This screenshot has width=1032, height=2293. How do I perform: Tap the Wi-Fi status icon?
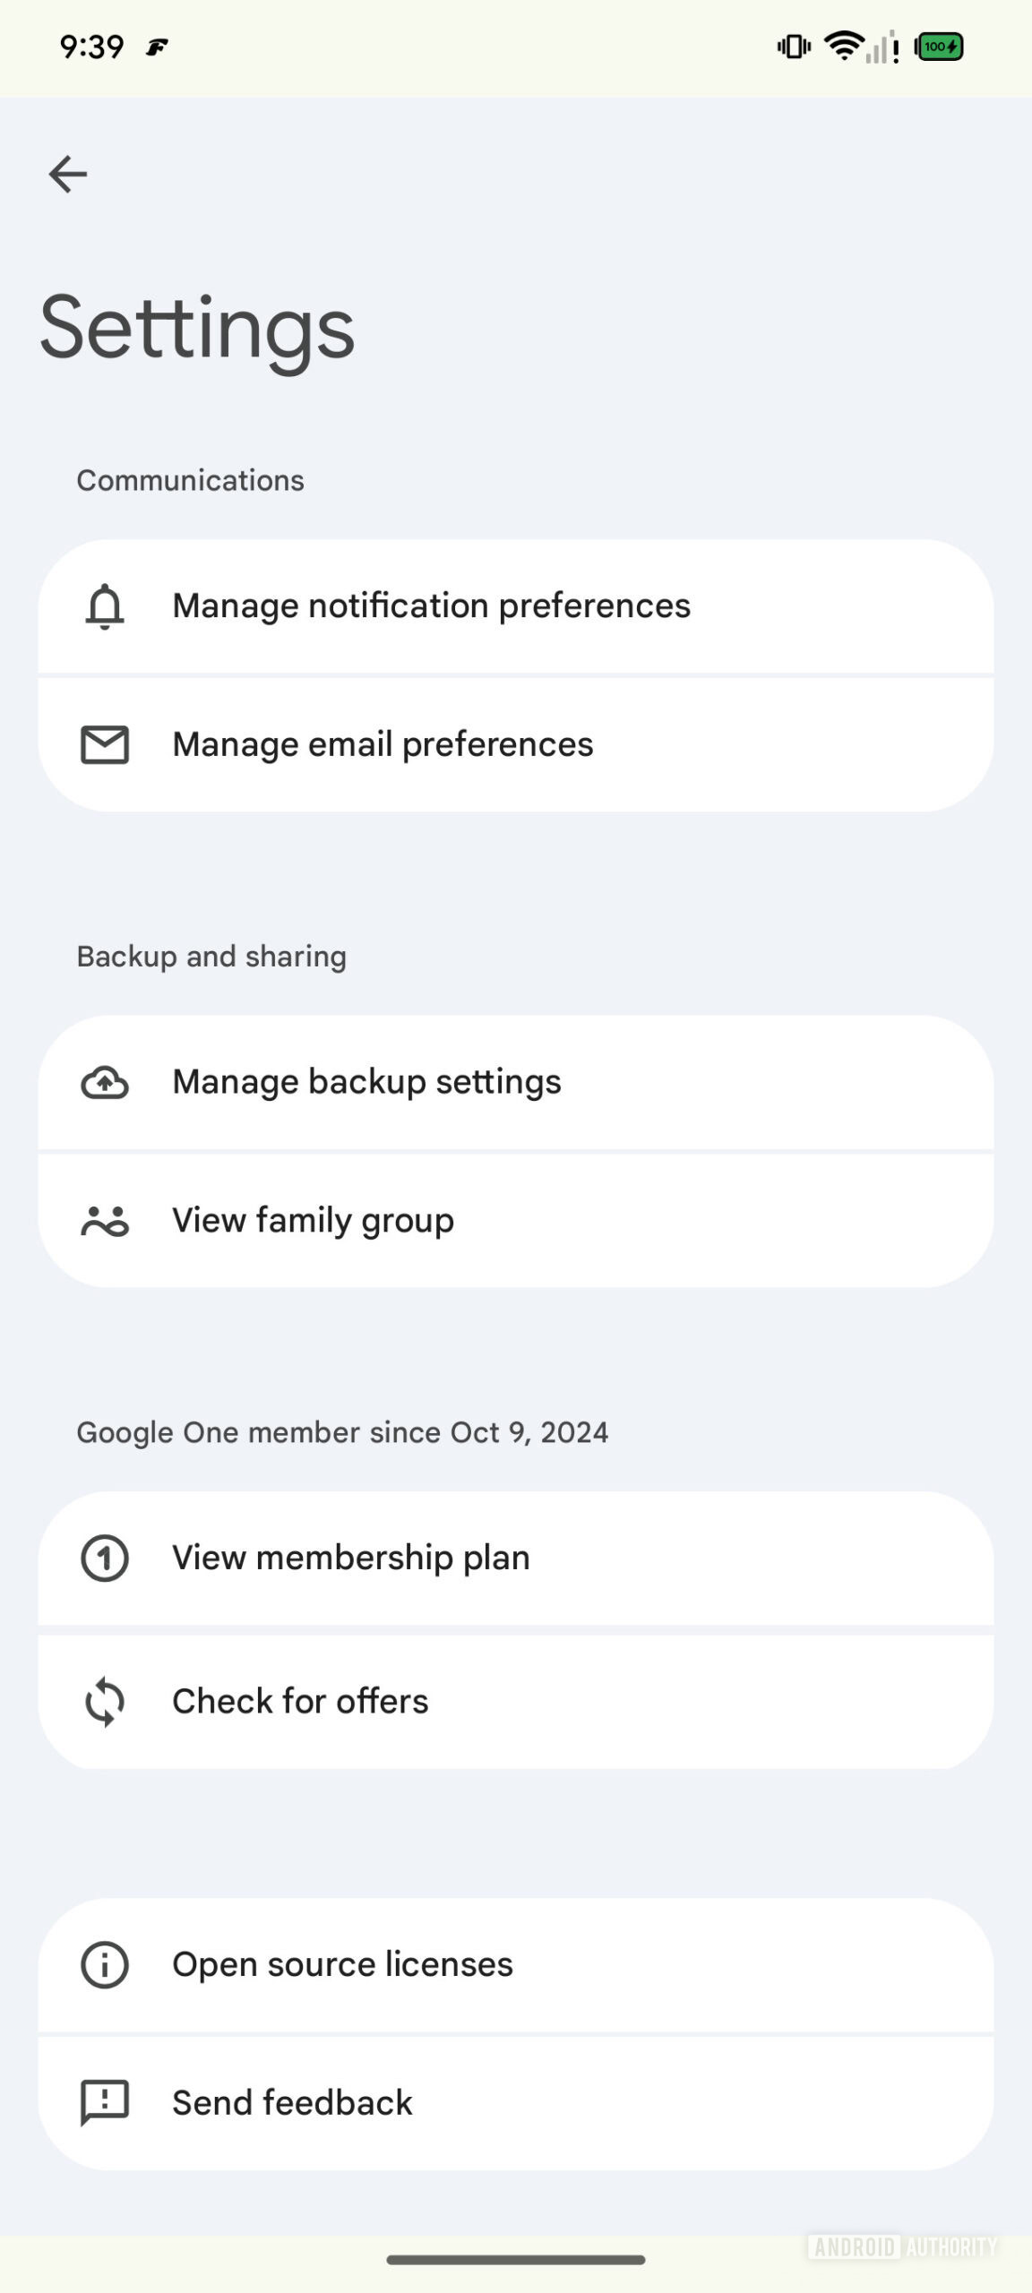pyautogui.click(x=843, y=46)
